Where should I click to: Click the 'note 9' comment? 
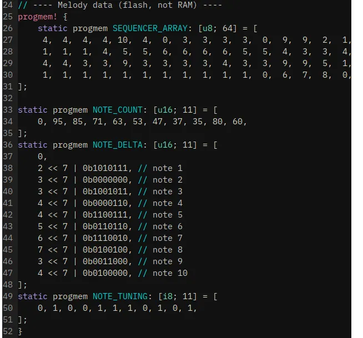coord(168,261)
